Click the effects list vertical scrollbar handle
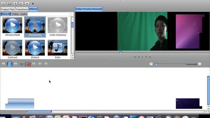This screenshot has width=210, height=118. 72,25
